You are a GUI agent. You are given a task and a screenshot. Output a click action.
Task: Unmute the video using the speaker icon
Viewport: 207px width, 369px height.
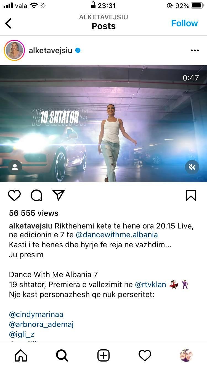pyautogui.click(x=192, y=167)
